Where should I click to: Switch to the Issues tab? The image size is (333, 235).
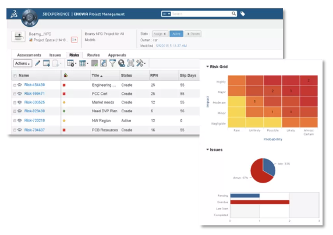click(x=55, y=55)
